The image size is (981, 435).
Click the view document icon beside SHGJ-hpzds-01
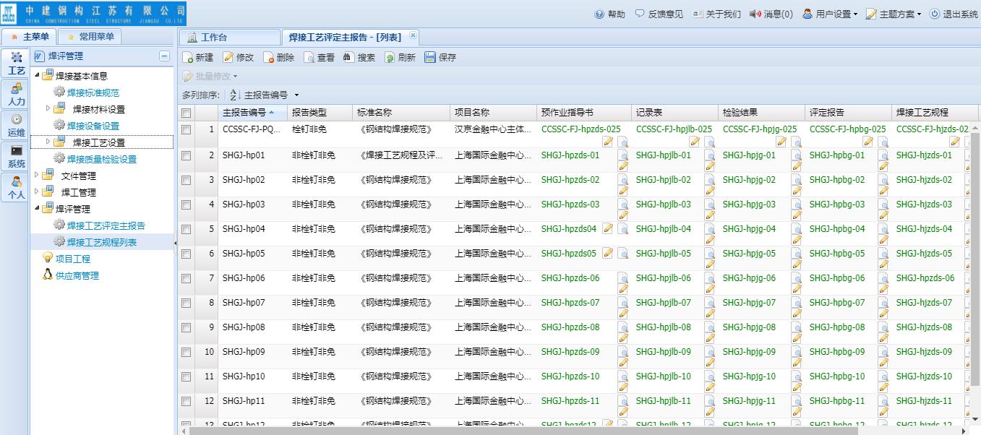(x=622, y=156)
